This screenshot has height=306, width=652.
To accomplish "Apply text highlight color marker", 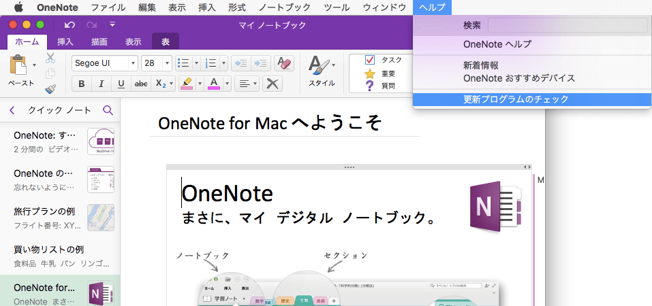I will (x=187, y=84).
